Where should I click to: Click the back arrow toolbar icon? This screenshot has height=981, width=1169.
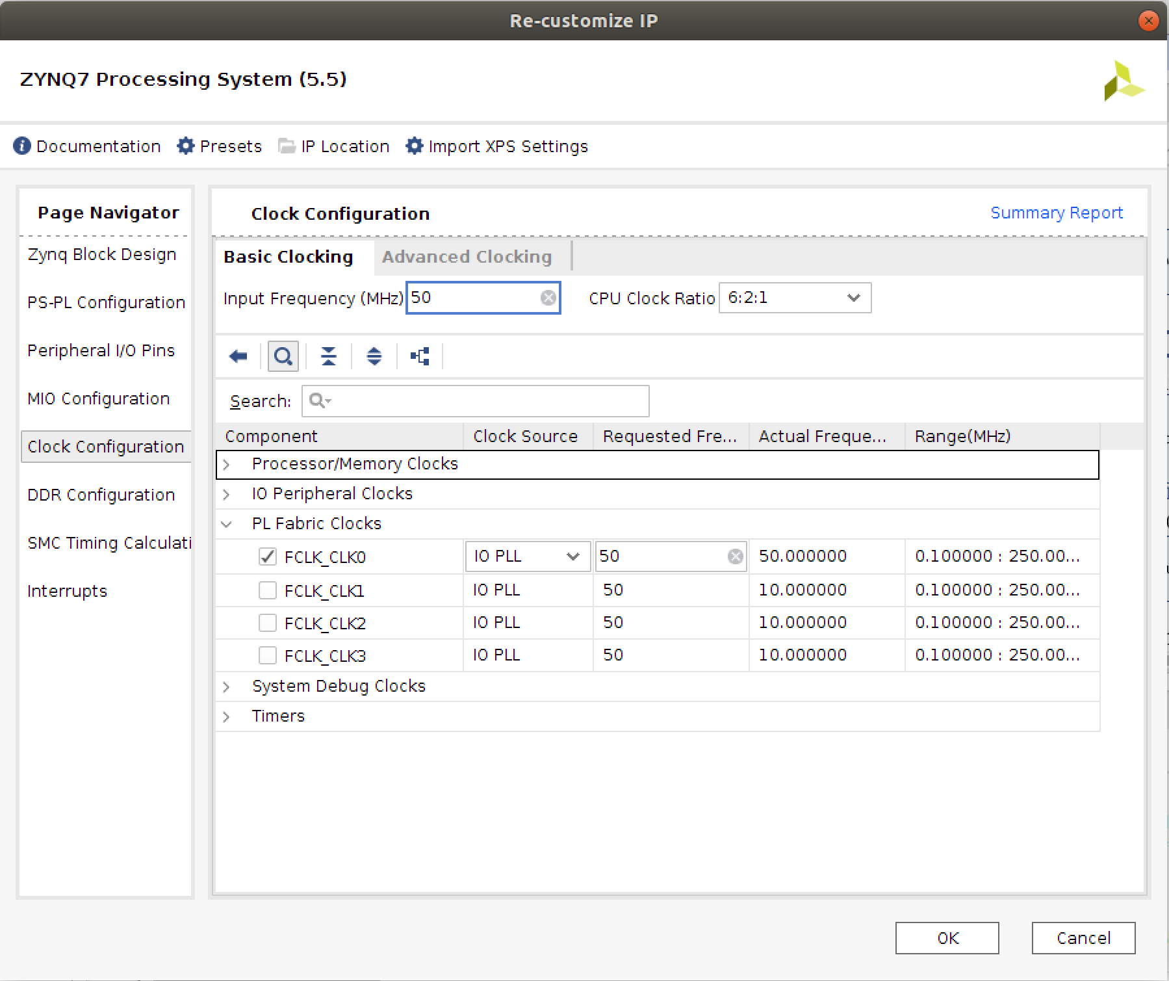[x=238, y=356]
